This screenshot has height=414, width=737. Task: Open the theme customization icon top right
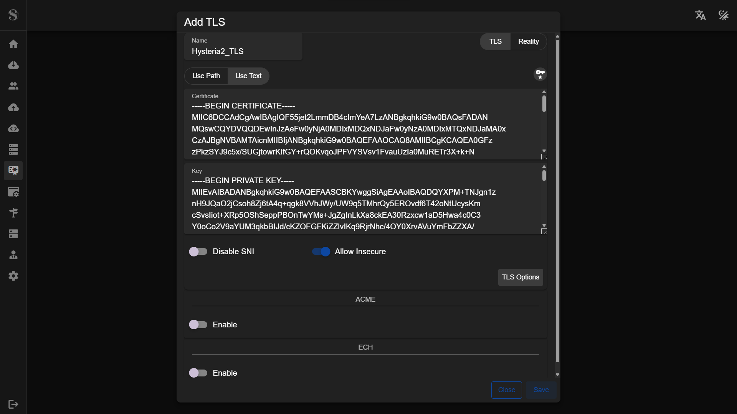(x=723, y=15)
